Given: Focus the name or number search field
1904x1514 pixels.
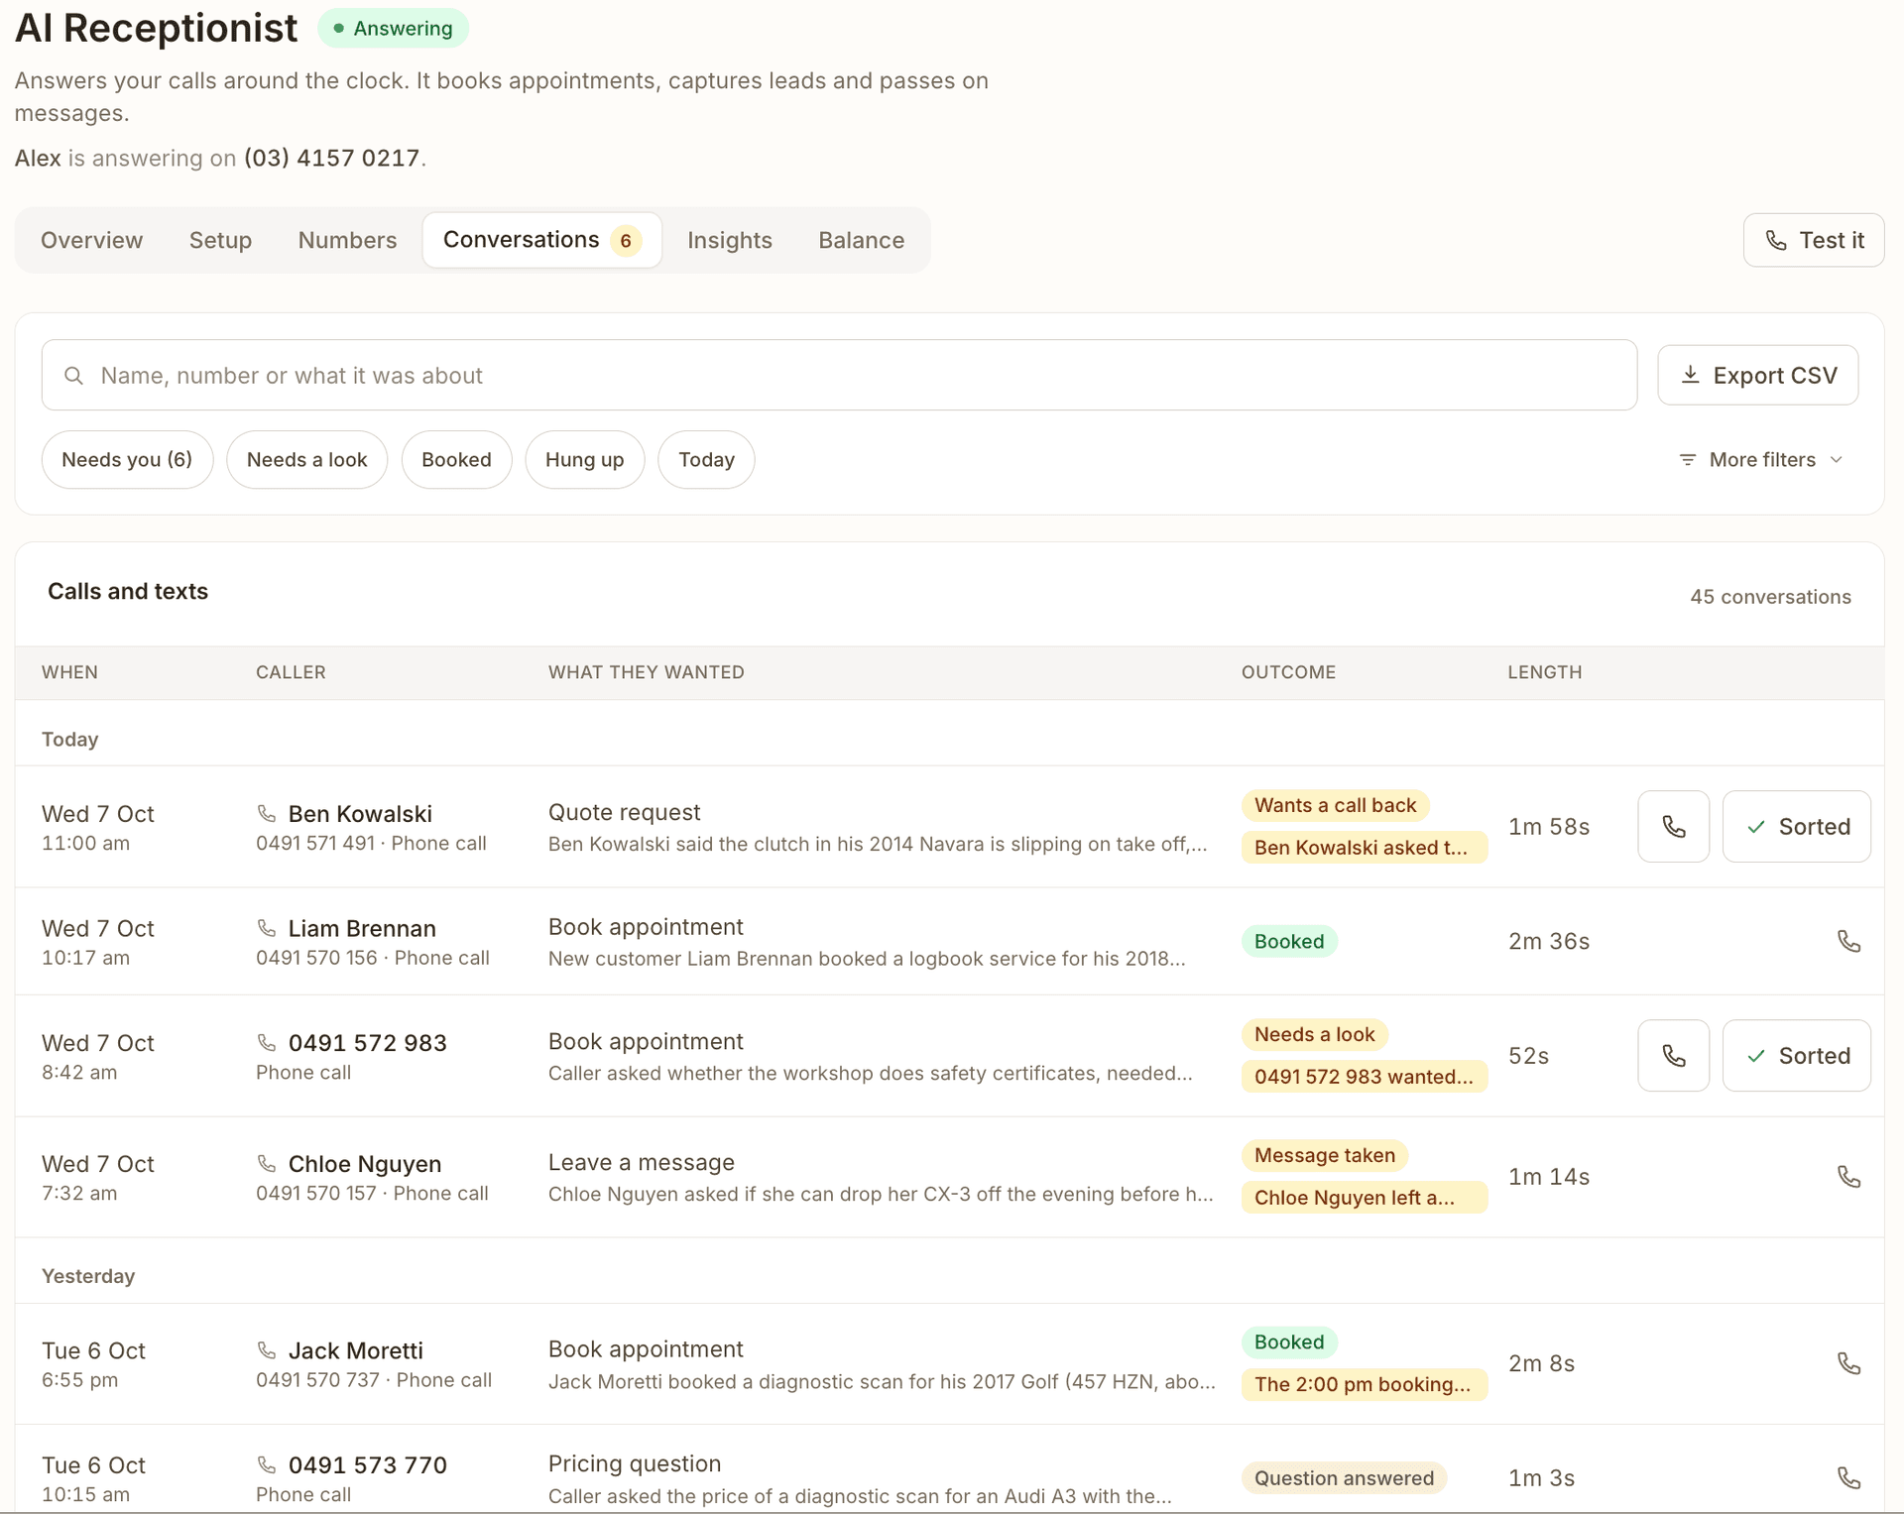Looking at the screenshot, I should click(x=839, y=375).
